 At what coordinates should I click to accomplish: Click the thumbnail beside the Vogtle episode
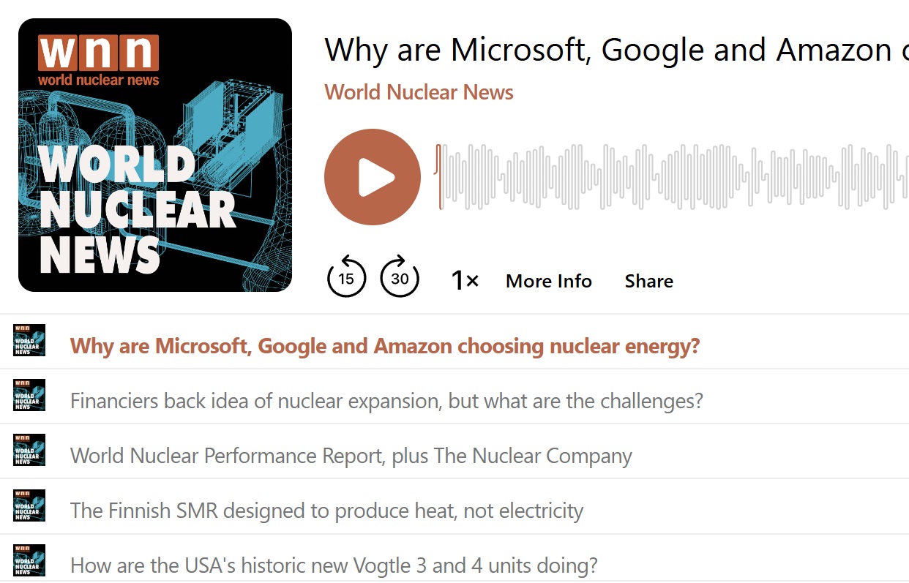[29, 560]
